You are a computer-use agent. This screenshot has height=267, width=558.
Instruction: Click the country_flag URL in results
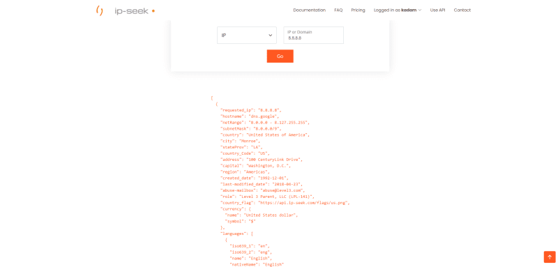[304, 203]
